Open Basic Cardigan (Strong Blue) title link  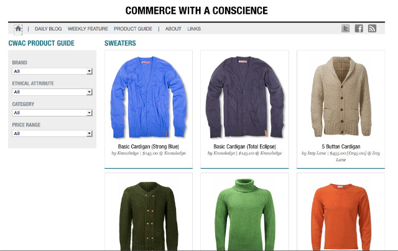149,146
